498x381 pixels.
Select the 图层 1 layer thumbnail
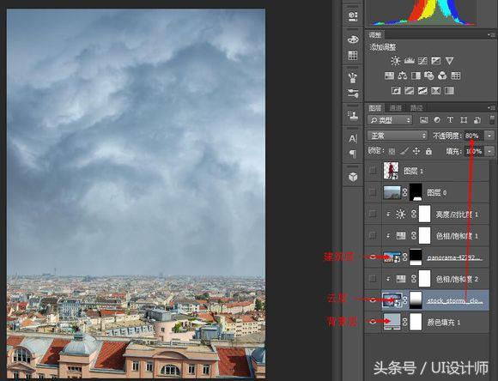pyautogui.click(x=392, y=171)
